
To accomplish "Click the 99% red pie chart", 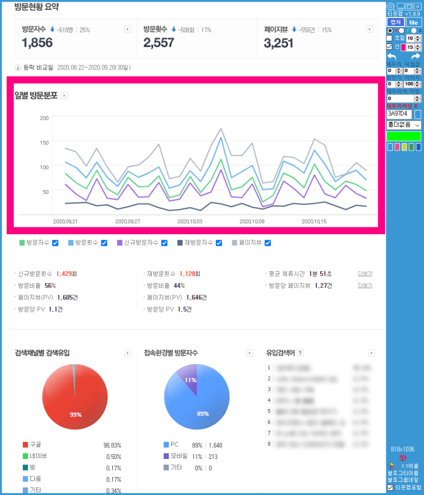I will [75, 397].
